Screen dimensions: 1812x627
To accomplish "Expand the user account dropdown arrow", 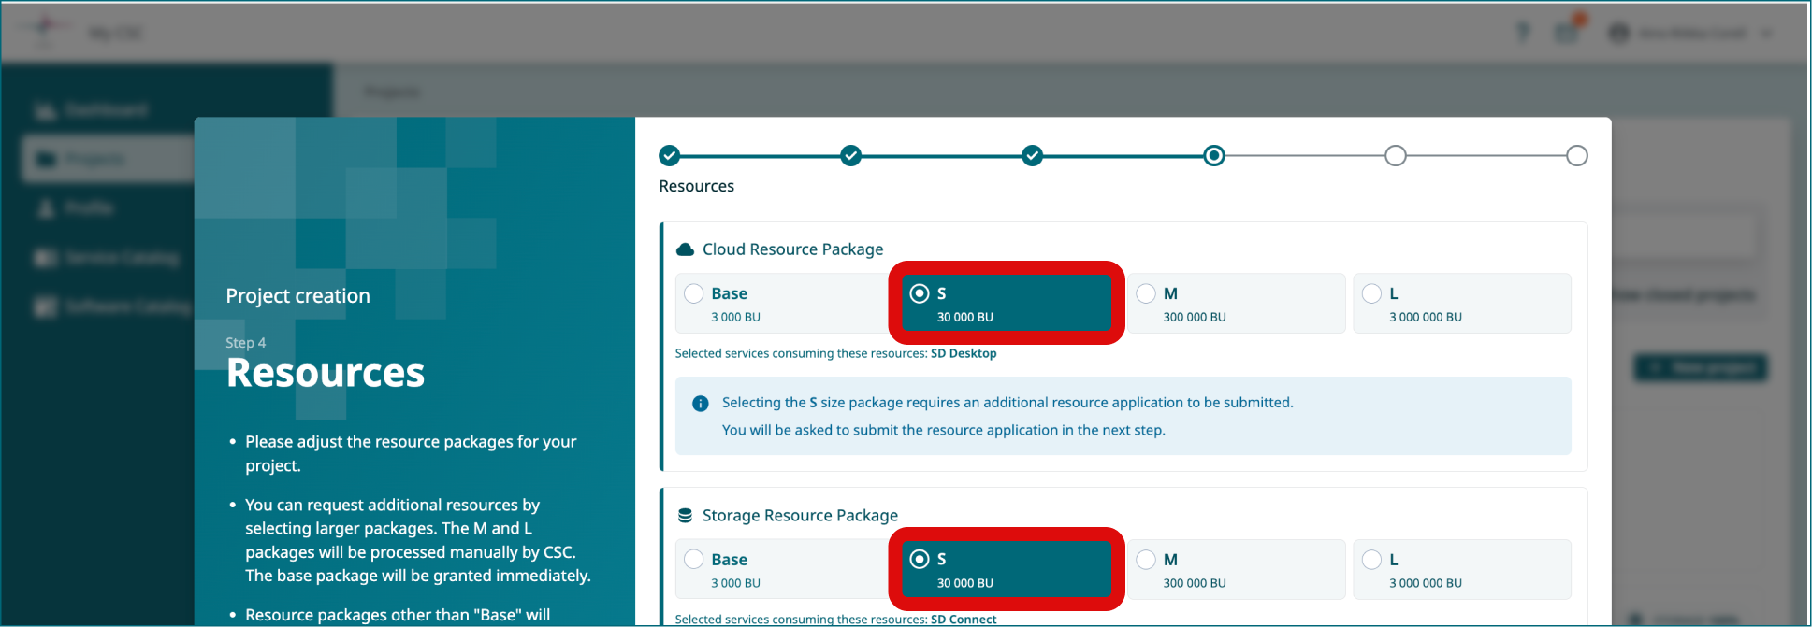I will [x=1767, y=34].
